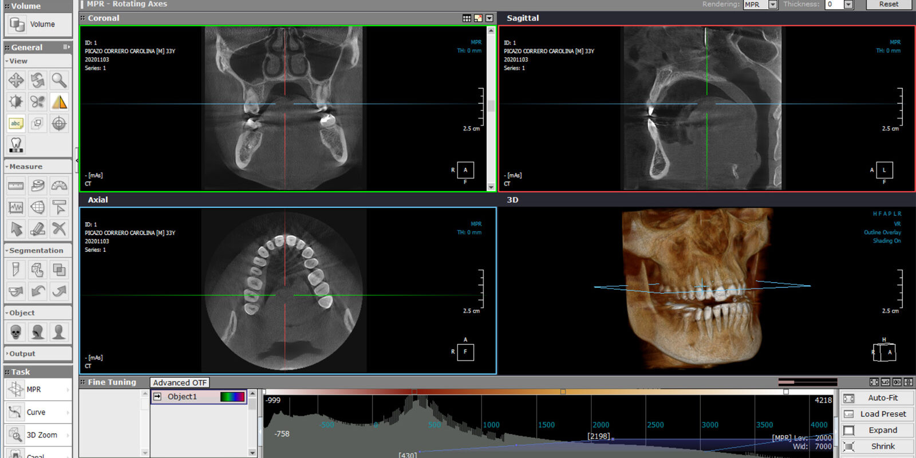Toggle the abc text overlay icon

[x=16, y=123]
